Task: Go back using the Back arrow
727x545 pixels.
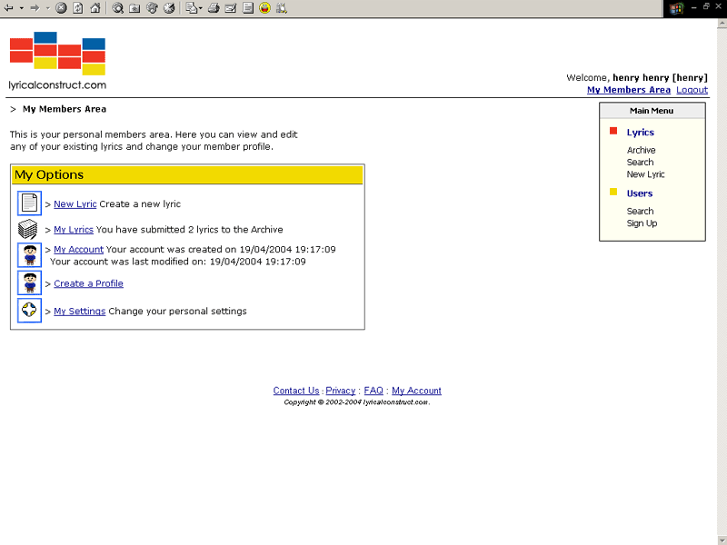Action: click(8, 8)
